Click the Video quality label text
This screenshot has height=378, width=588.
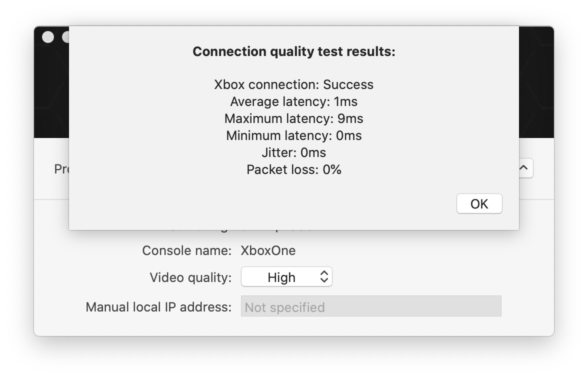click(190, 277)
